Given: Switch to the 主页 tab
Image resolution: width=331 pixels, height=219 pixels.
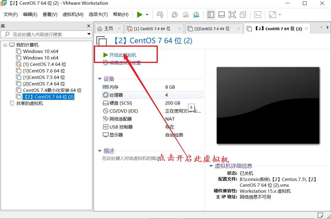Looking at the screenshot, I should tap(108, 29).
